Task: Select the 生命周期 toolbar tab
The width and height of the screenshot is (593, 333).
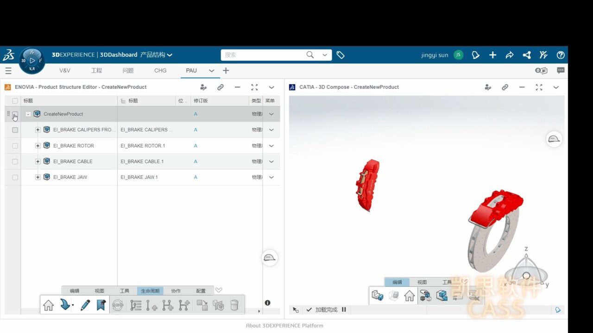Action: point(150,291)
